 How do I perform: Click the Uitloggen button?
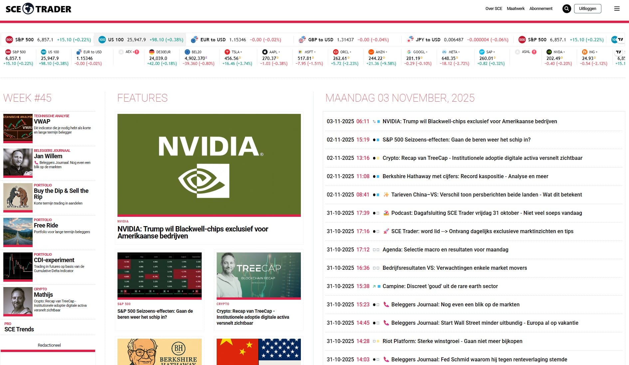[x=588, y=9]
